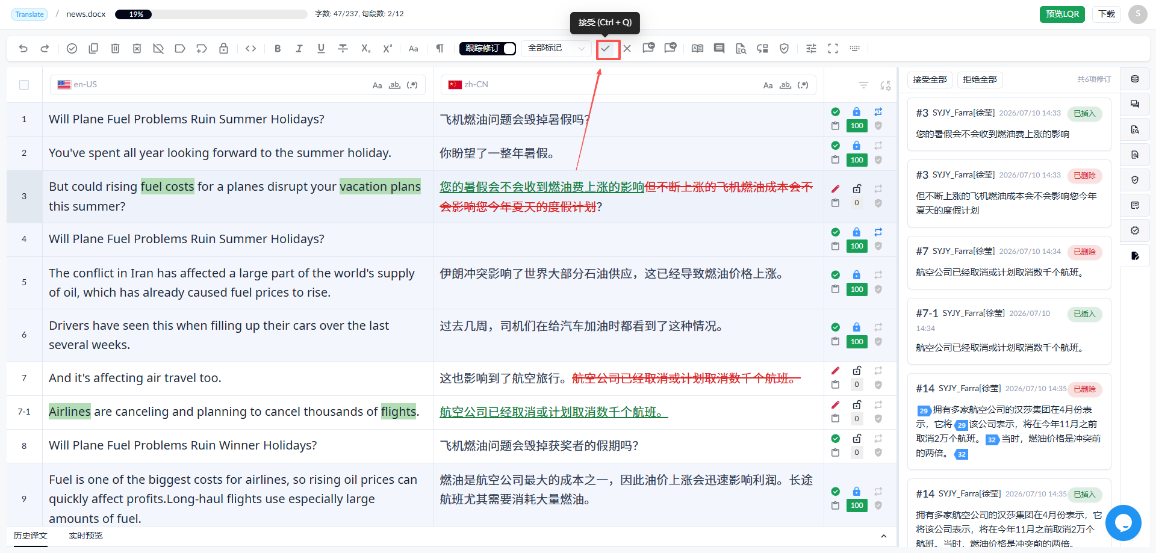This screenshot has width=1156, height=553.
Task: Click the shield icon in the top toolbar
Action: 784,49
